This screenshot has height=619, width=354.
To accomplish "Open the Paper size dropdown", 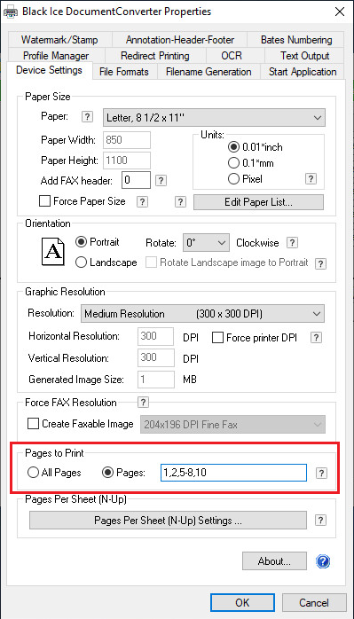I will tap(214, 118).
